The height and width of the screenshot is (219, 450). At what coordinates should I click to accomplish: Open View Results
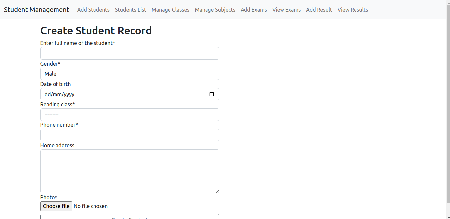tap(353, 10)
